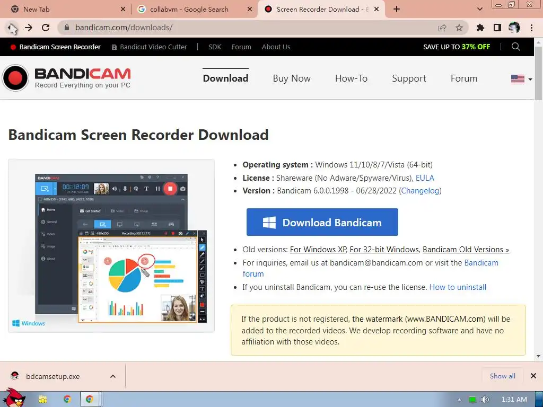Close the collabvm Google Search tab
The width and height of the screenshot is (543, 407).
[250, 10]
